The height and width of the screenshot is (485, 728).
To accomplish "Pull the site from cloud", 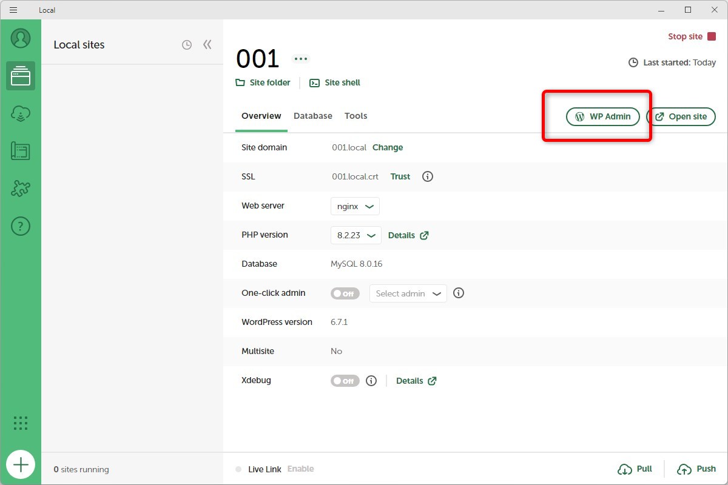I will point(635,469).
